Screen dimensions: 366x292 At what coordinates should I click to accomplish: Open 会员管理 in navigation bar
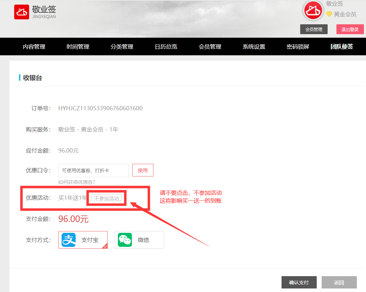(x=210, y=47)
